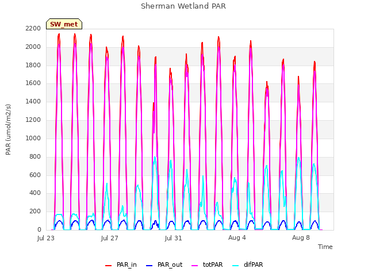
Task: Click the 1200 y-axis tick label
Action: point(33,120)
